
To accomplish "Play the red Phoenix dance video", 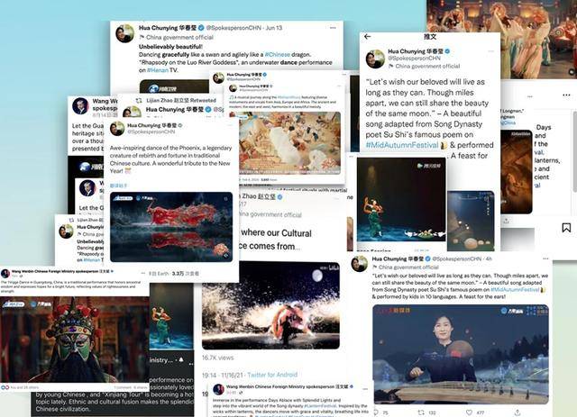I will [171, 227].
